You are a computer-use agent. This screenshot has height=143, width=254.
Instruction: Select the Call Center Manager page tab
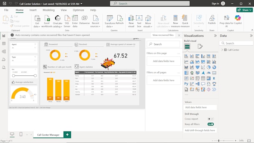point(48,135)
